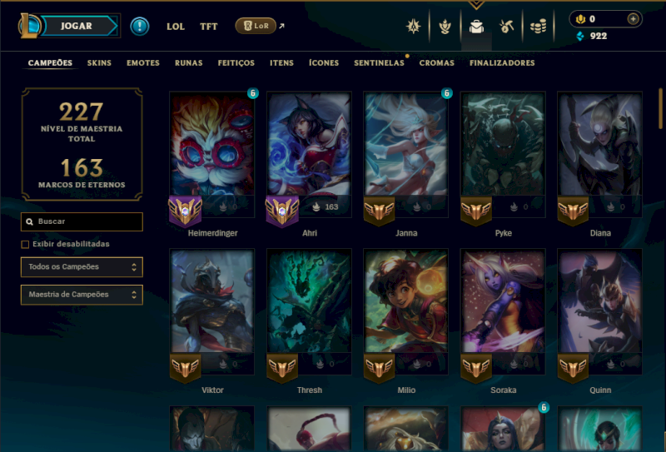Add RP with the plus icon
The height and width of the screenshot is (452, 666).
pos(633,18)
